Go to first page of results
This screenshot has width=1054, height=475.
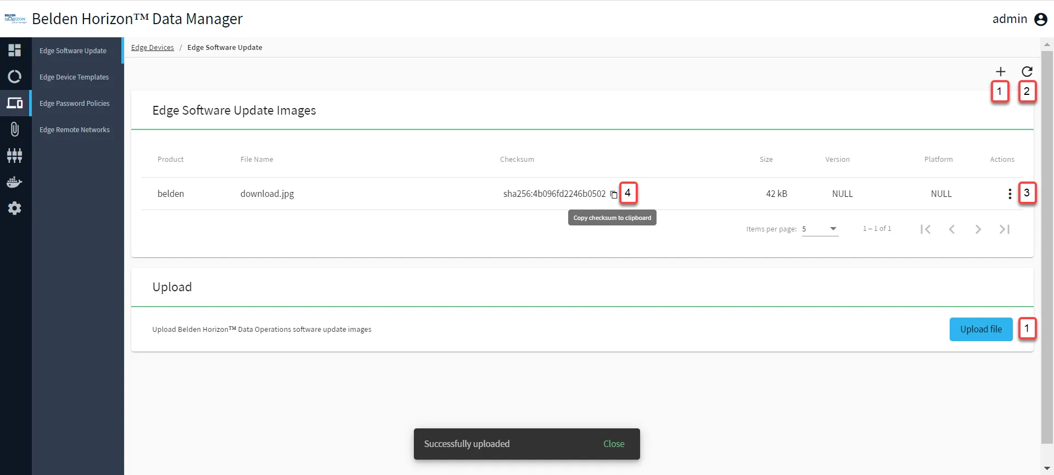point(926,229)
